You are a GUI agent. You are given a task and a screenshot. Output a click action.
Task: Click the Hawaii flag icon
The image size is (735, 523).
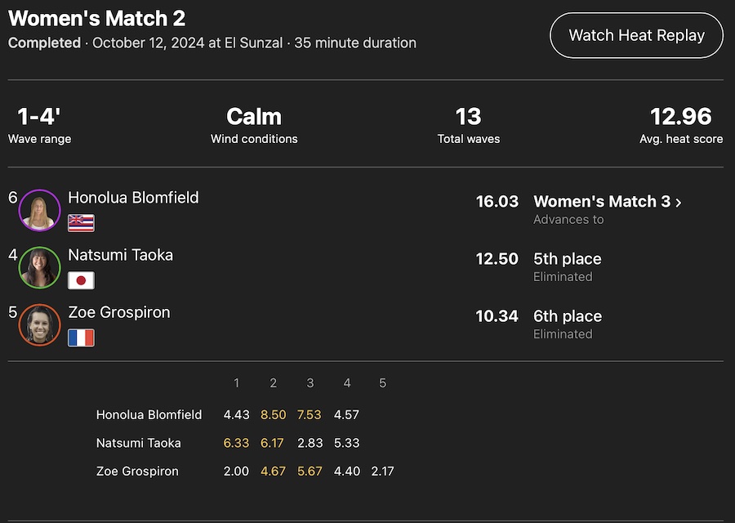click(x=81, y=223)
